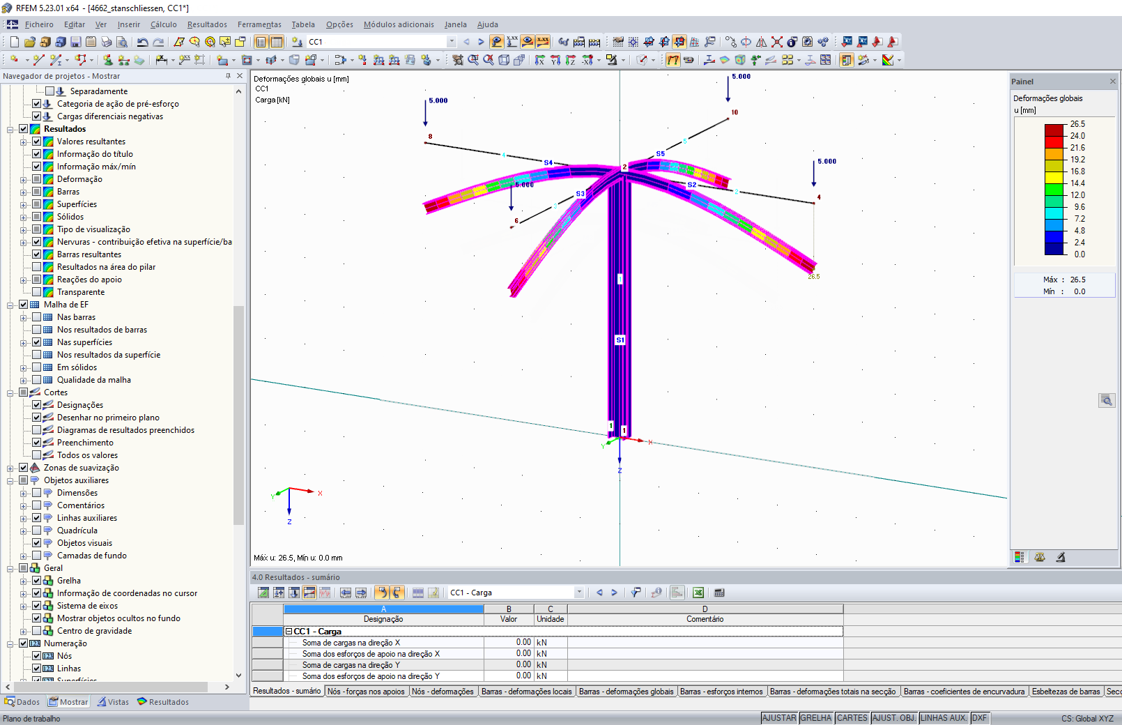
Task: Go to next load case arrow
Action: (x=481, y=42)
